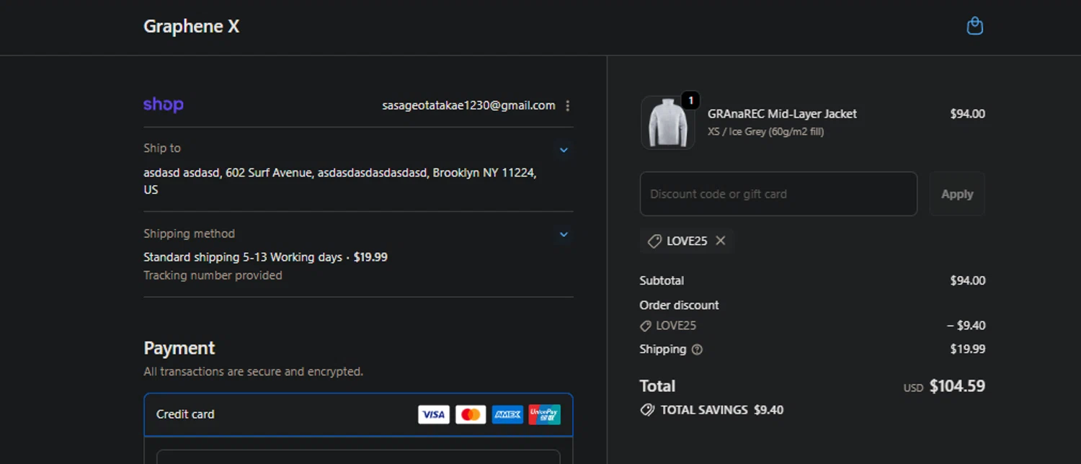
Task: Expand the Shipping method section
Action: [x=564, y=234]
